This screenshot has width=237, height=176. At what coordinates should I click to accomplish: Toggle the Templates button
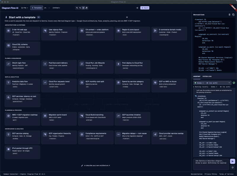coord(36,8)
